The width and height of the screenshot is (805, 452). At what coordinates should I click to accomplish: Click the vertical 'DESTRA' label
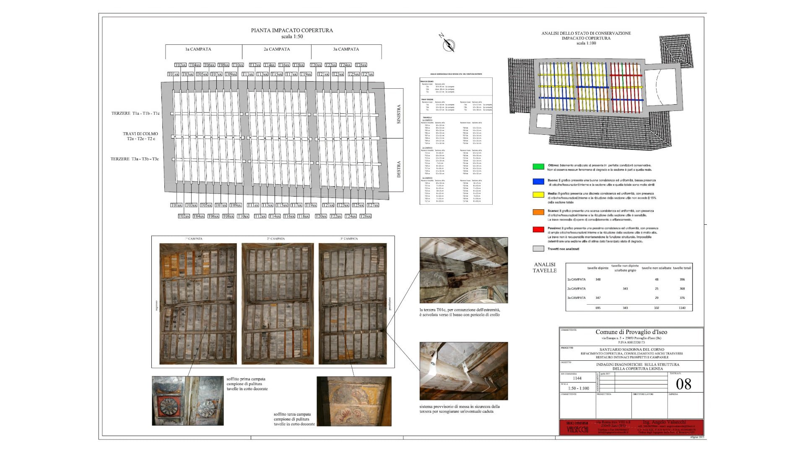click(399, 169)
